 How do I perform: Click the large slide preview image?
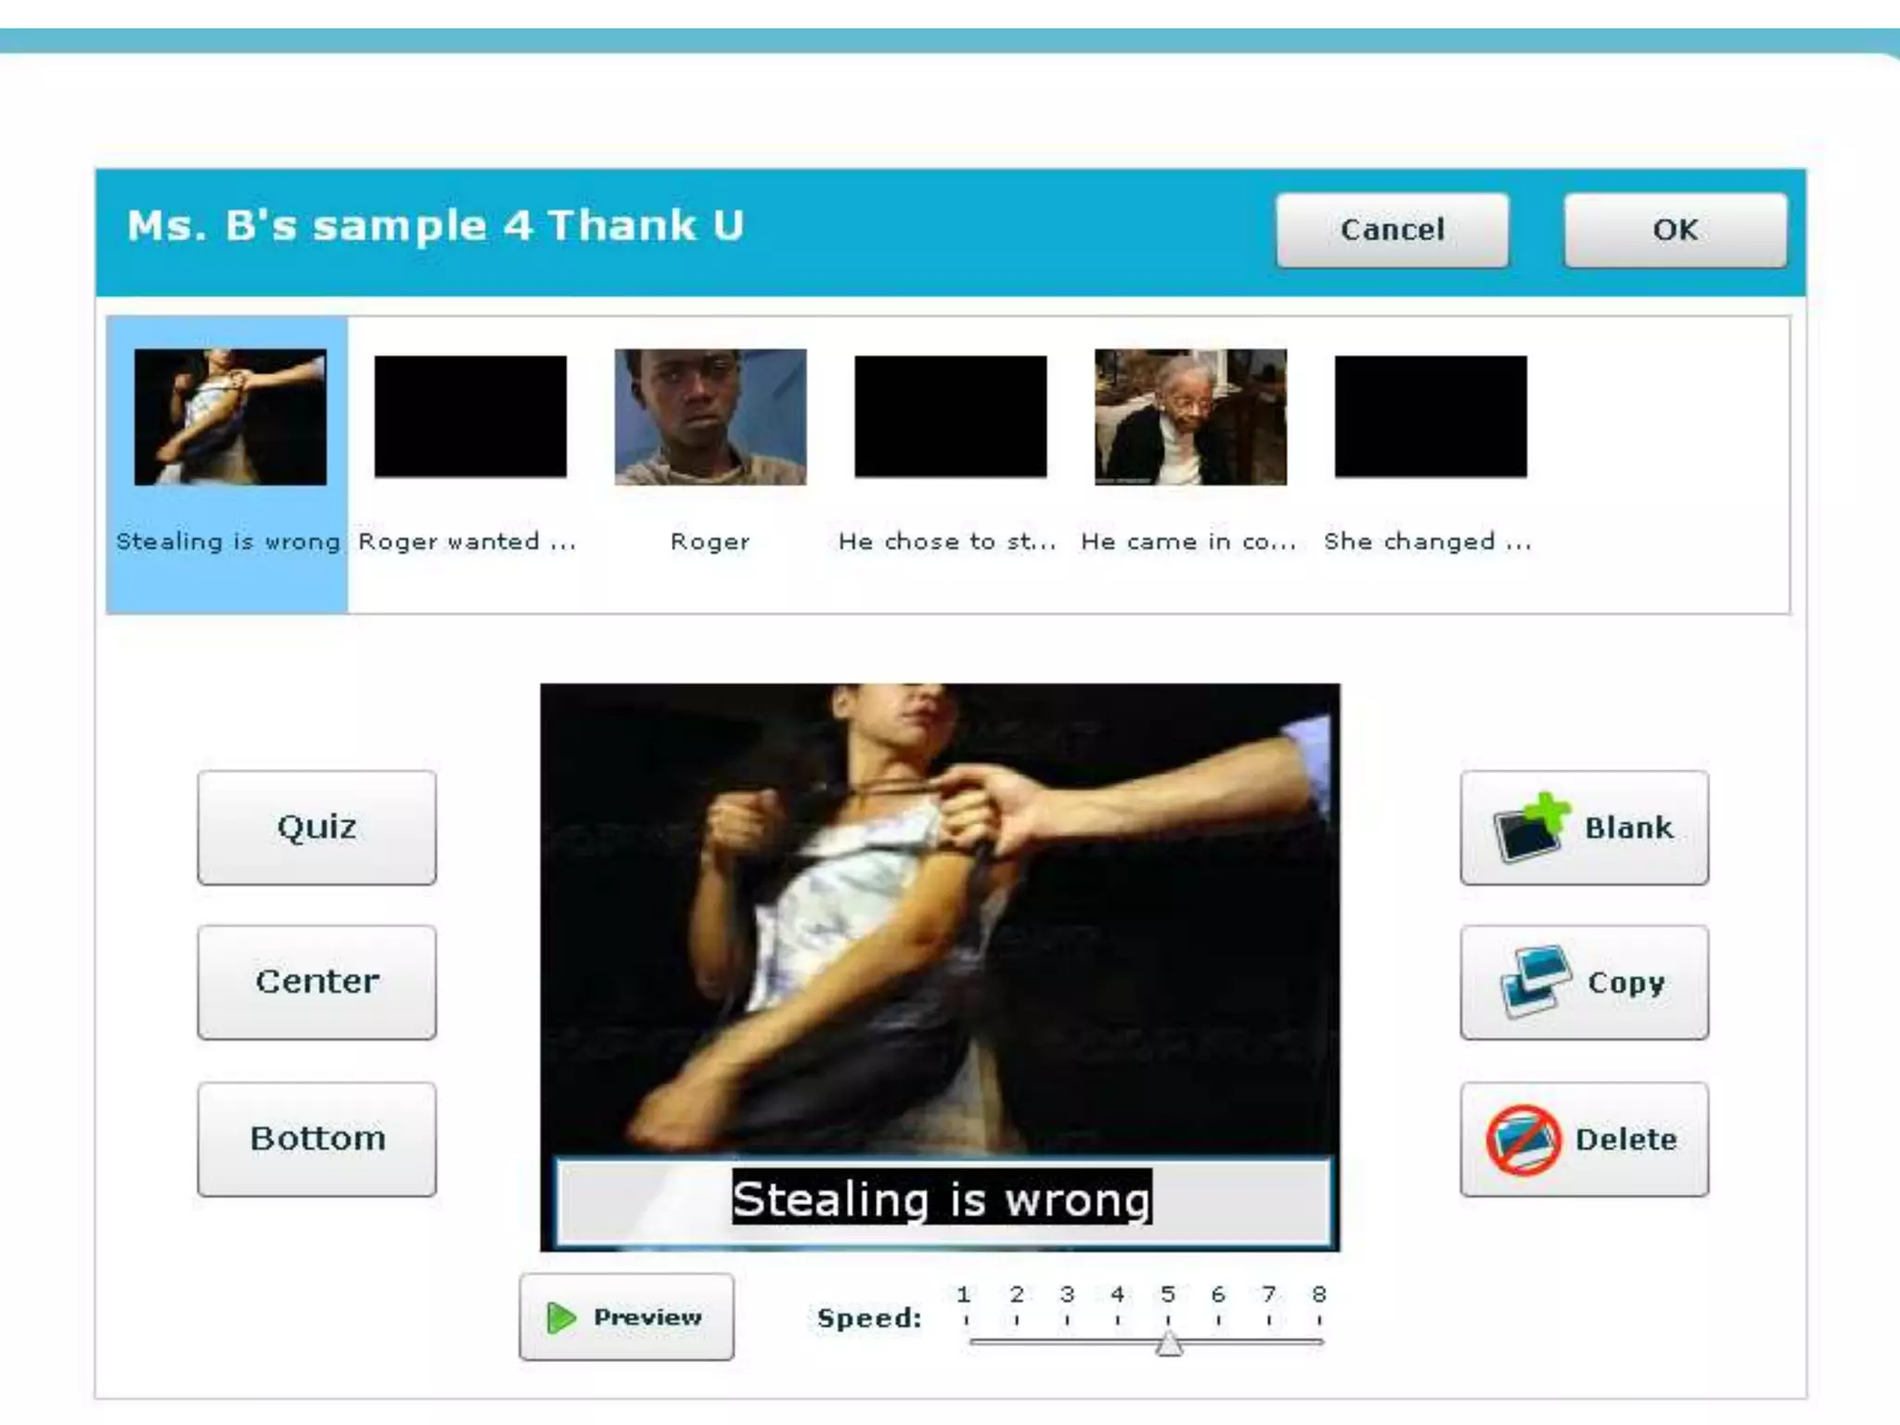tap(939, 918)
